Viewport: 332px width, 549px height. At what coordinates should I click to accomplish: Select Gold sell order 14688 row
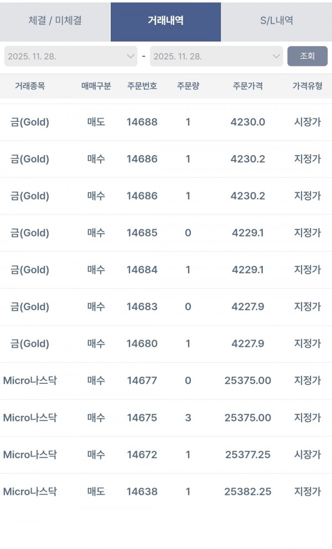click(166, 122)
